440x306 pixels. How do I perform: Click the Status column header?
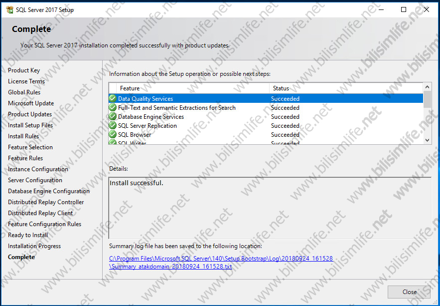click(x=346, y=88)
